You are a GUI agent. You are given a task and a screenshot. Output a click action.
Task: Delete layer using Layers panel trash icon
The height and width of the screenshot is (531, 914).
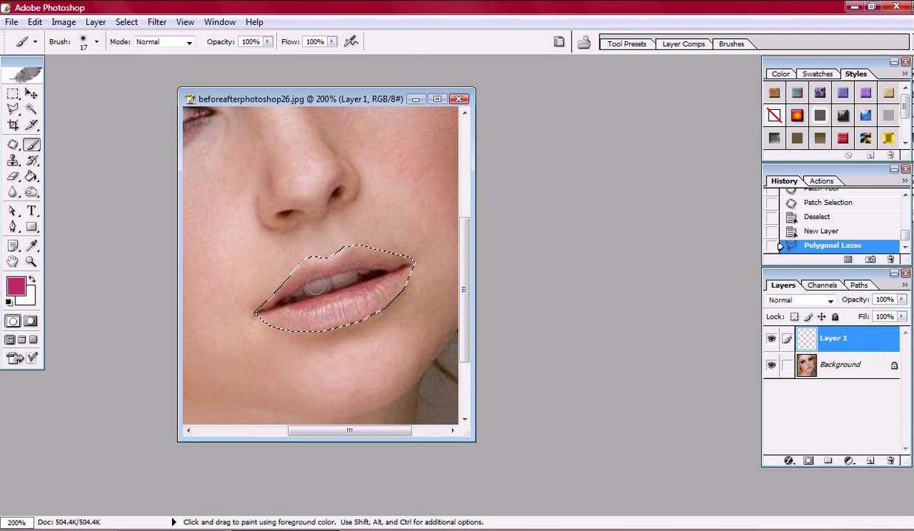(891, 461)
